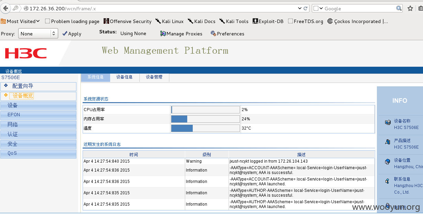Click the Manage Proxies button

click(181, 34)
